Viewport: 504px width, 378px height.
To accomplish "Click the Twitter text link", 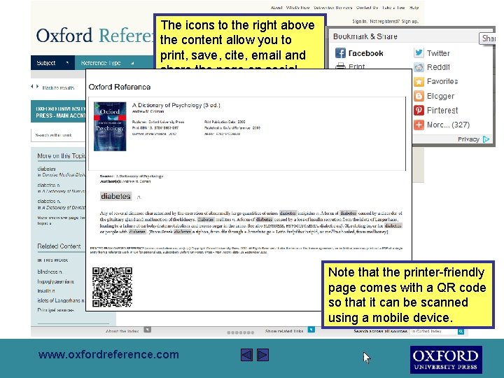I will coord(438,53).
